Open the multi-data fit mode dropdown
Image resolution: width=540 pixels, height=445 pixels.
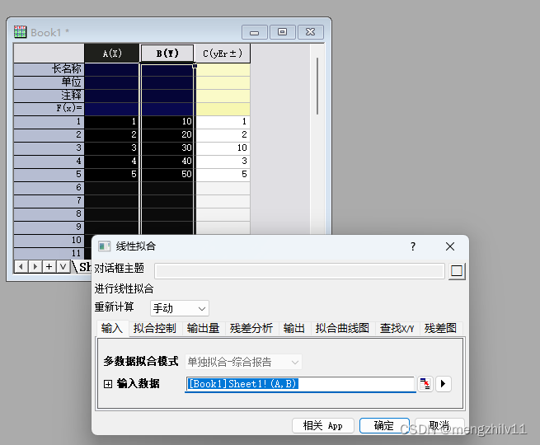(x=243, y=362)
